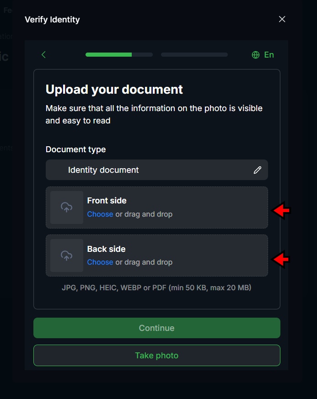Choose a file for the Front side
This screenshot has height=399, width=317.
coord(100,214)
